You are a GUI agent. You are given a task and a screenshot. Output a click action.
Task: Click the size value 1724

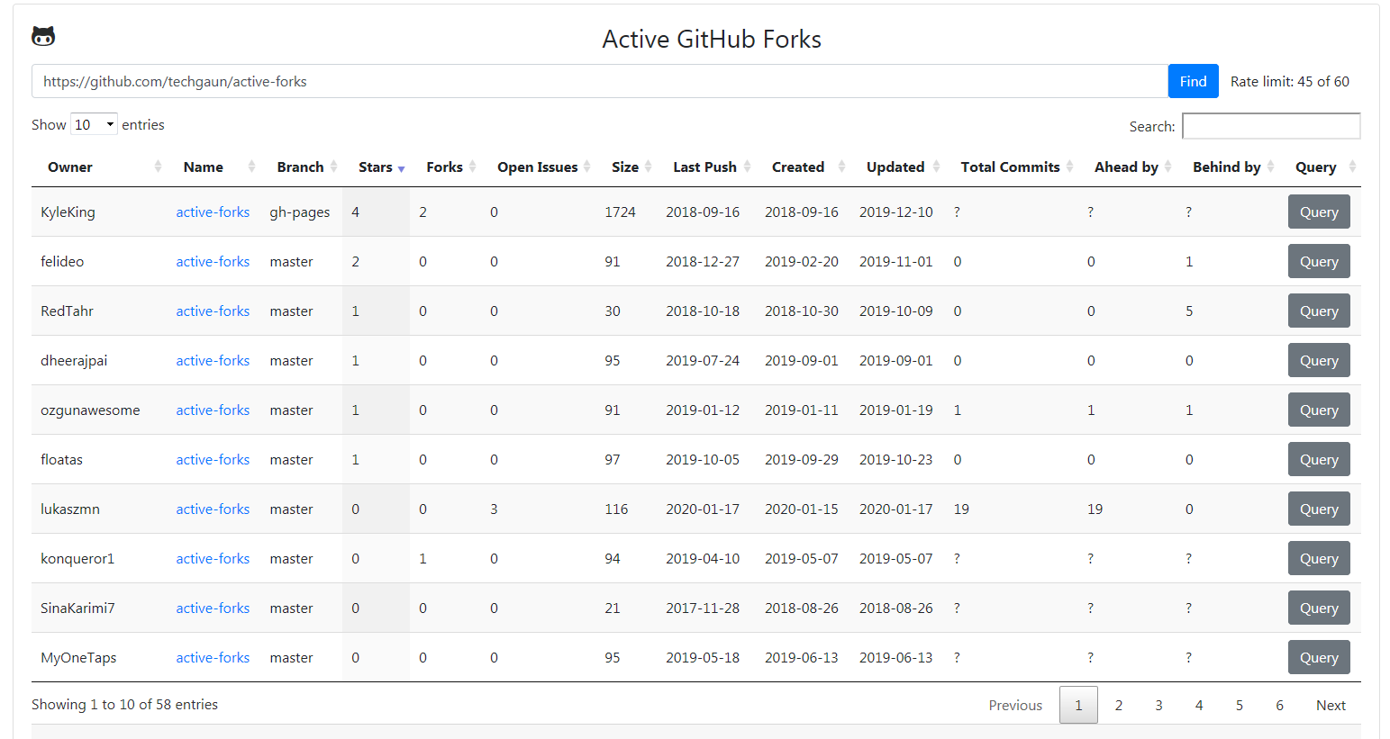pyautogui.click(x=620, y=212)
